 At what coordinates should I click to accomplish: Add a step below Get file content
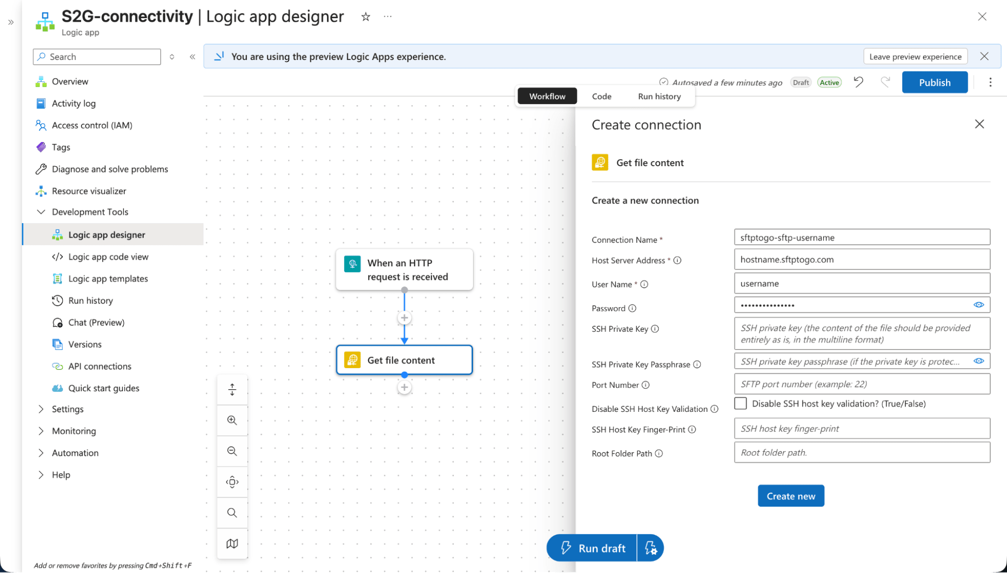point(404,387)
